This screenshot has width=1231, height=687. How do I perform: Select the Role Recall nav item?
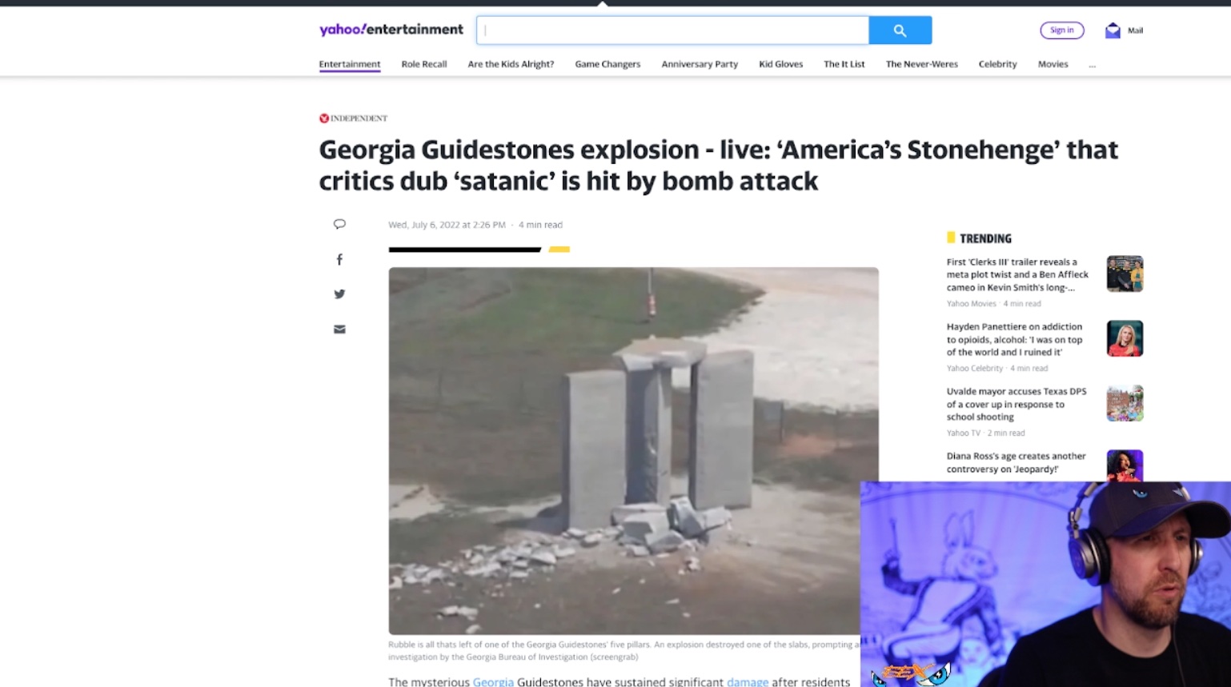(423, 64)
